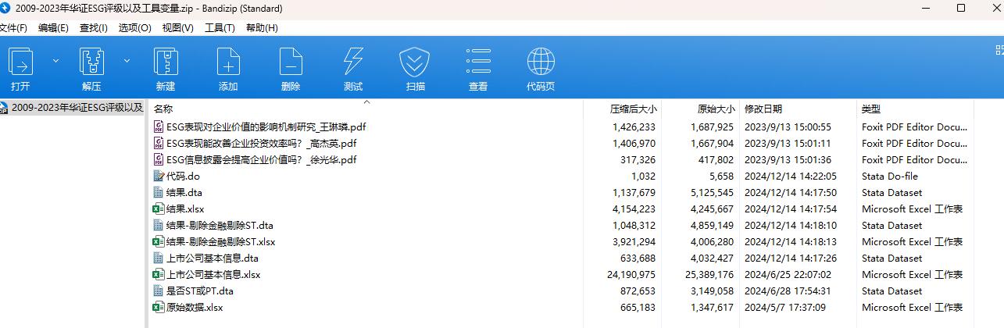The height and width of the screenshot is (328, 1004).
Task: Click the Scan (扫描) shield icon
Action: 416,61
